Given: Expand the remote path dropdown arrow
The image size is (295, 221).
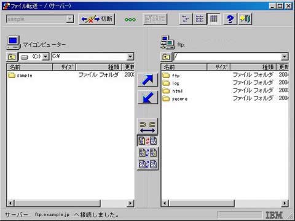Looking at the screenshot, I should [285, 56].
